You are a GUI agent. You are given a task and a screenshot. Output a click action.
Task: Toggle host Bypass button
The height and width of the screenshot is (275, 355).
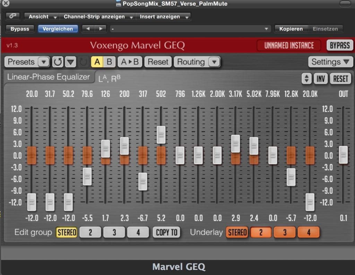tap(20, 29)
